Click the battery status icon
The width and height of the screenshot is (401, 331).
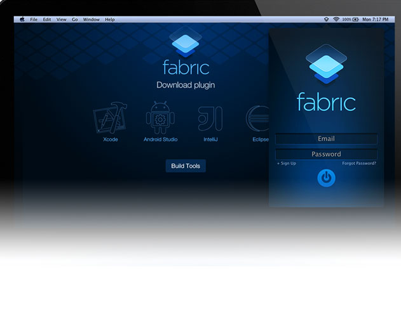[x=355, y=20]
